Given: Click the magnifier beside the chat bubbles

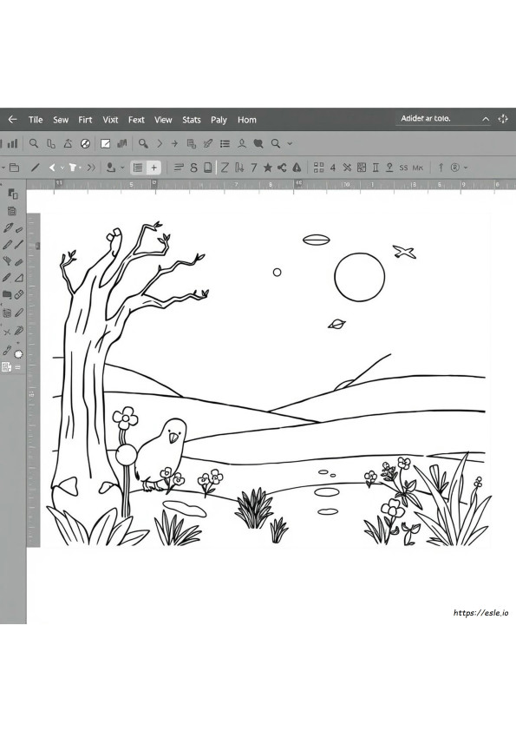Looking at the screenshot, I should [x=276, y=143].
